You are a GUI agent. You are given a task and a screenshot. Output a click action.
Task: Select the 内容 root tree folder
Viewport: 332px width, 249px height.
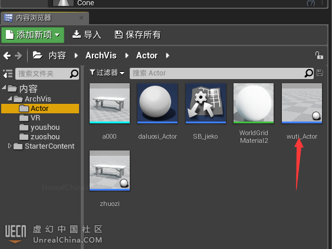point(22,89)
